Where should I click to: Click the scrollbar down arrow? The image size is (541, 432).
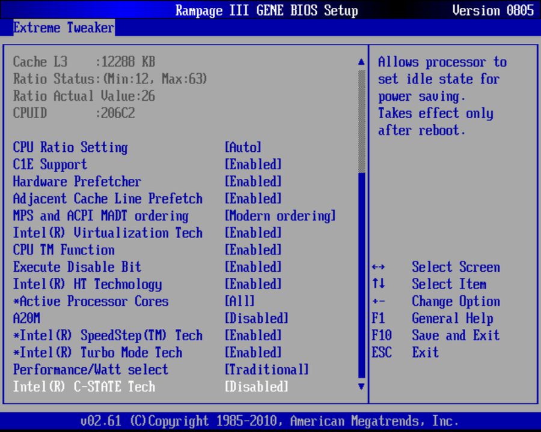[361, 386]
